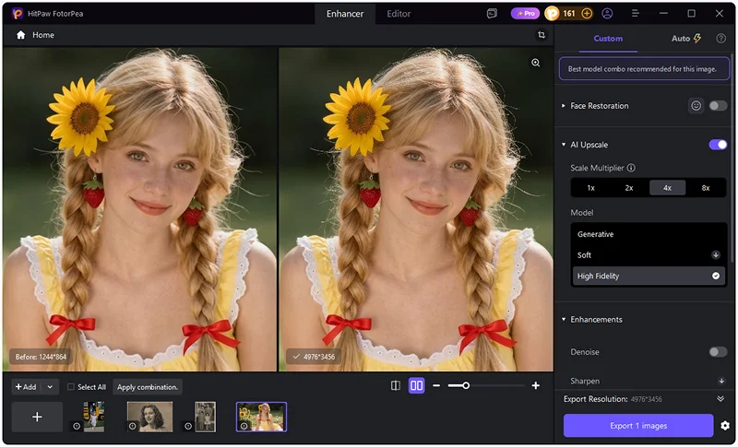Choose the Soft model option
Viewport: 738px width, 447px height.
pyautogui.click(x=649, y=254)
